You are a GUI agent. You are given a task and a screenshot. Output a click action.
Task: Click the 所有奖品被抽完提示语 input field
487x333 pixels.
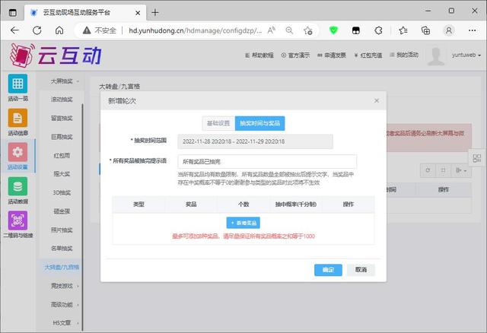click(267, 161)
